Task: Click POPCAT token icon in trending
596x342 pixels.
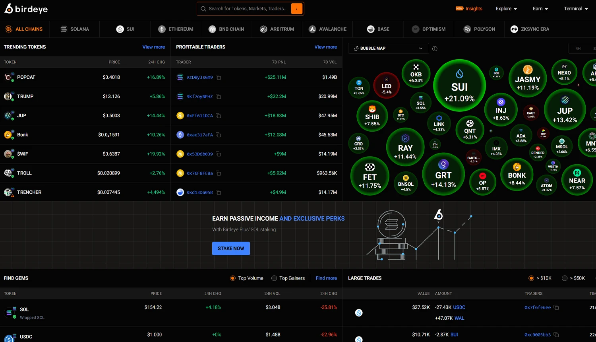Action: pos(9,77)
